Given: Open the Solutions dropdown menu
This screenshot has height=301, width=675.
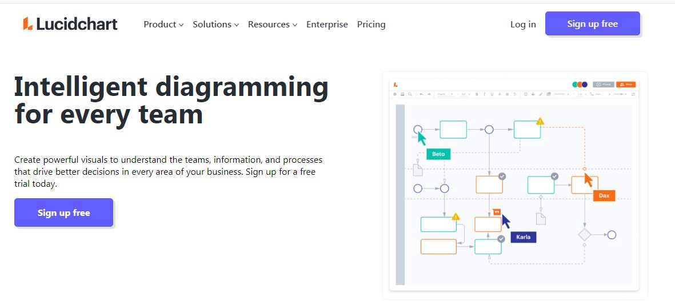Looking at the screenshot, I should point(215,25).
